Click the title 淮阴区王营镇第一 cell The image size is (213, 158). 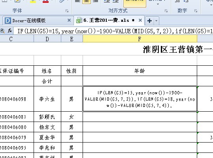click(178, 49)
